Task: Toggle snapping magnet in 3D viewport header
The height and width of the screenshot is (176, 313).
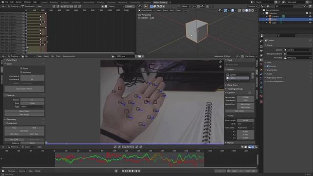Action: tap(199, 6)
